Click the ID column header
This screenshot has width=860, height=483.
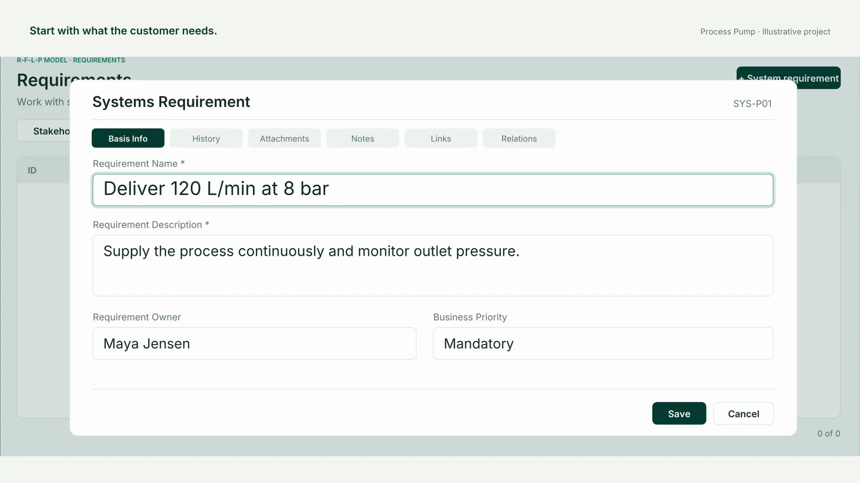coord(32,170)
